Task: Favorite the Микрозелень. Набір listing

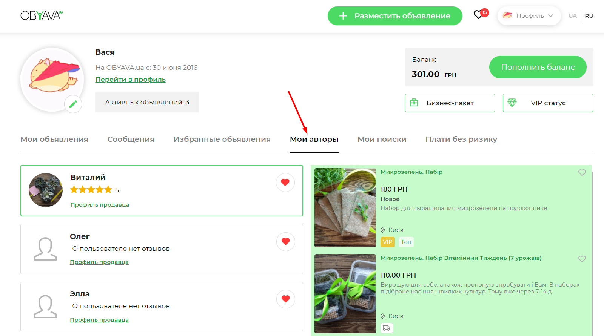Action: pyautogui.click(x=582, y=173)
